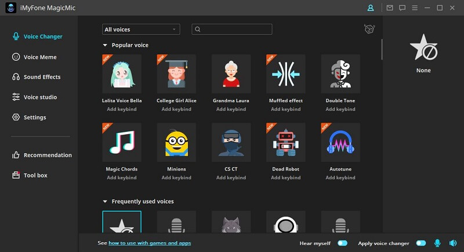Click the iMyFone MagicMic logo
Image resolution: width=464 pixels, height=252 pixels.
[11, 8]
